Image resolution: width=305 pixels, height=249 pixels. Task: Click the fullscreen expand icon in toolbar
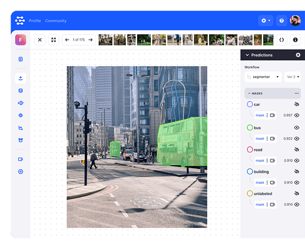(53, 40)
